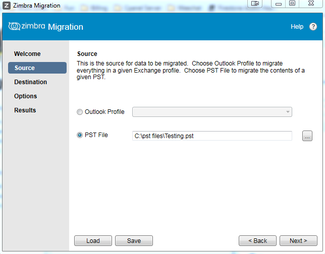
Task: Click the PST file path text field
Action: [212, 136]
